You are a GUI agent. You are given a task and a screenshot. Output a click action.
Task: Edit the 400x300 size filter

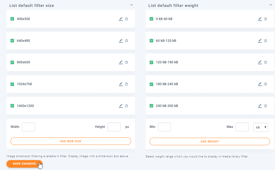[121, 19]
